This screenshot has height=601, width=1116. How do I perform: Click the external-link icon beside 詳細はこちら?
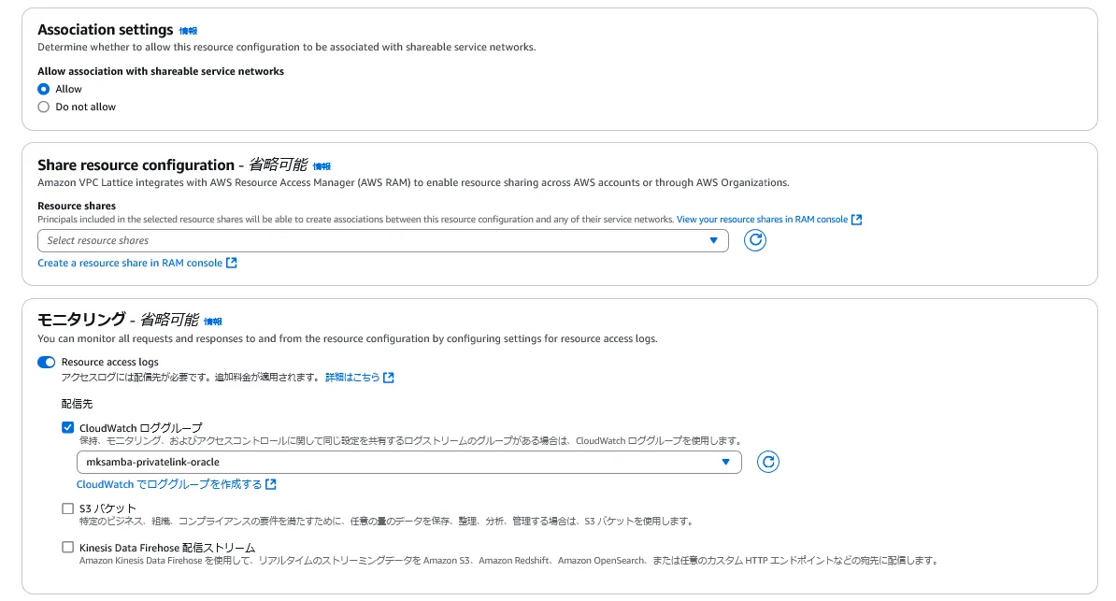coord(388,378)
